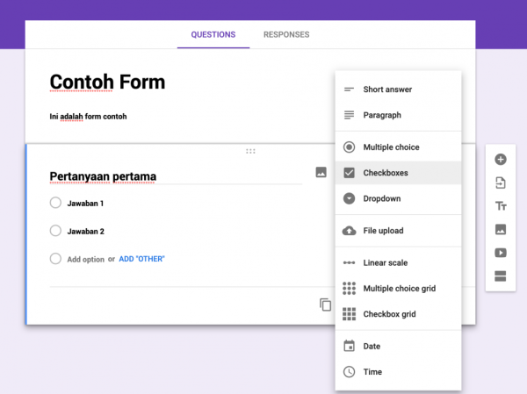Choose Checkbox grid question type
527x394 pixels.
point(398,314)
